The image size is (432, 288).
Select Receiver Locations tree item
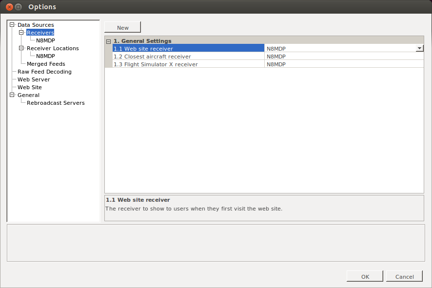coord(53,48)
